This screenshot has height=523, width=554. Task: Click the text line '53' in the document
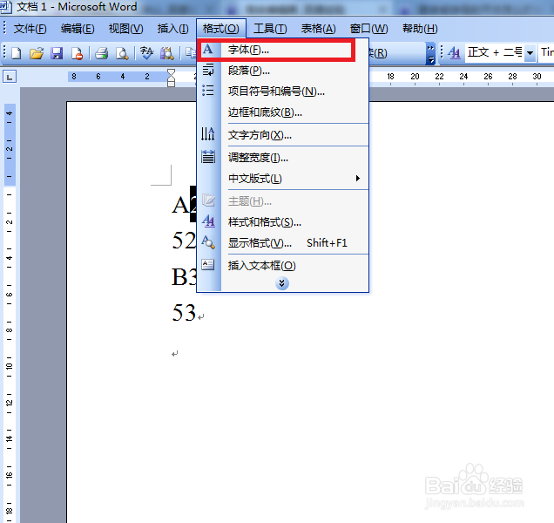184,313
